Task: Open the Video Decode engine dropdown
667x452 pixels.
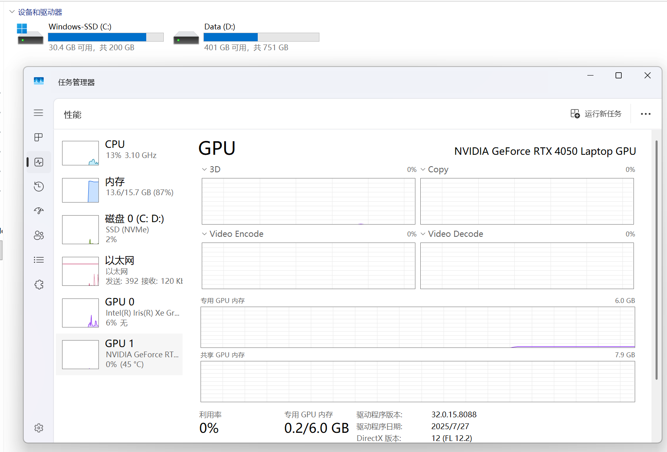Action: tap(423, 234)
